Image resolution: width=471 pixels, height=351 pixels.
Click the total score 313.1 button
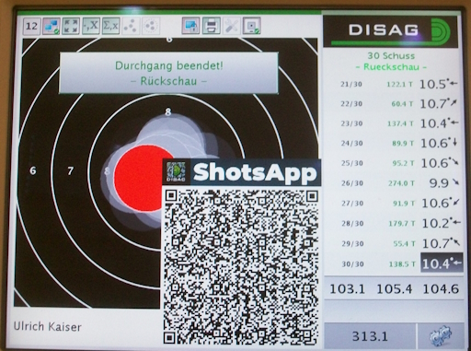[370, 336]
